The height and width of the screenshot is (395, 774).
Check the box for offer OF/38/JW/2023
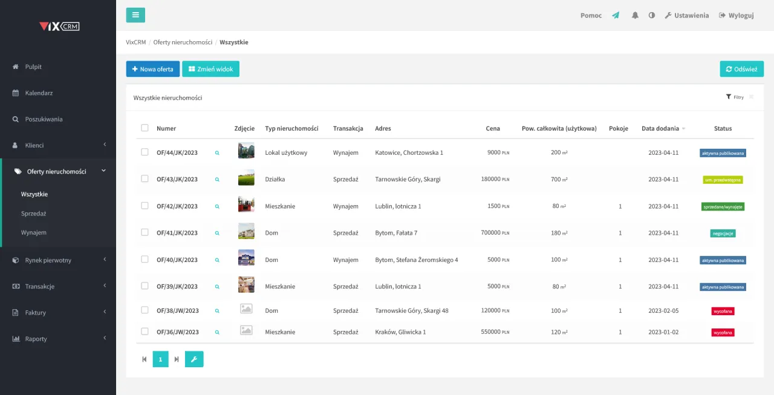[x=145, y=310]
